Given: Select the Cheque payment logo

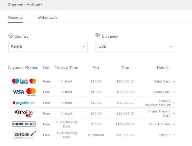Looking at the screenshot, I should tap(24, 135).
